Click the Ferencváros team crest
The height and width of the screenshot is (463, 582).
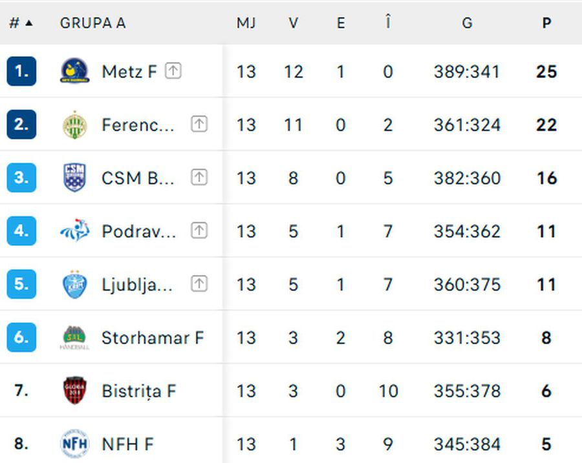(x=74, y=125)
